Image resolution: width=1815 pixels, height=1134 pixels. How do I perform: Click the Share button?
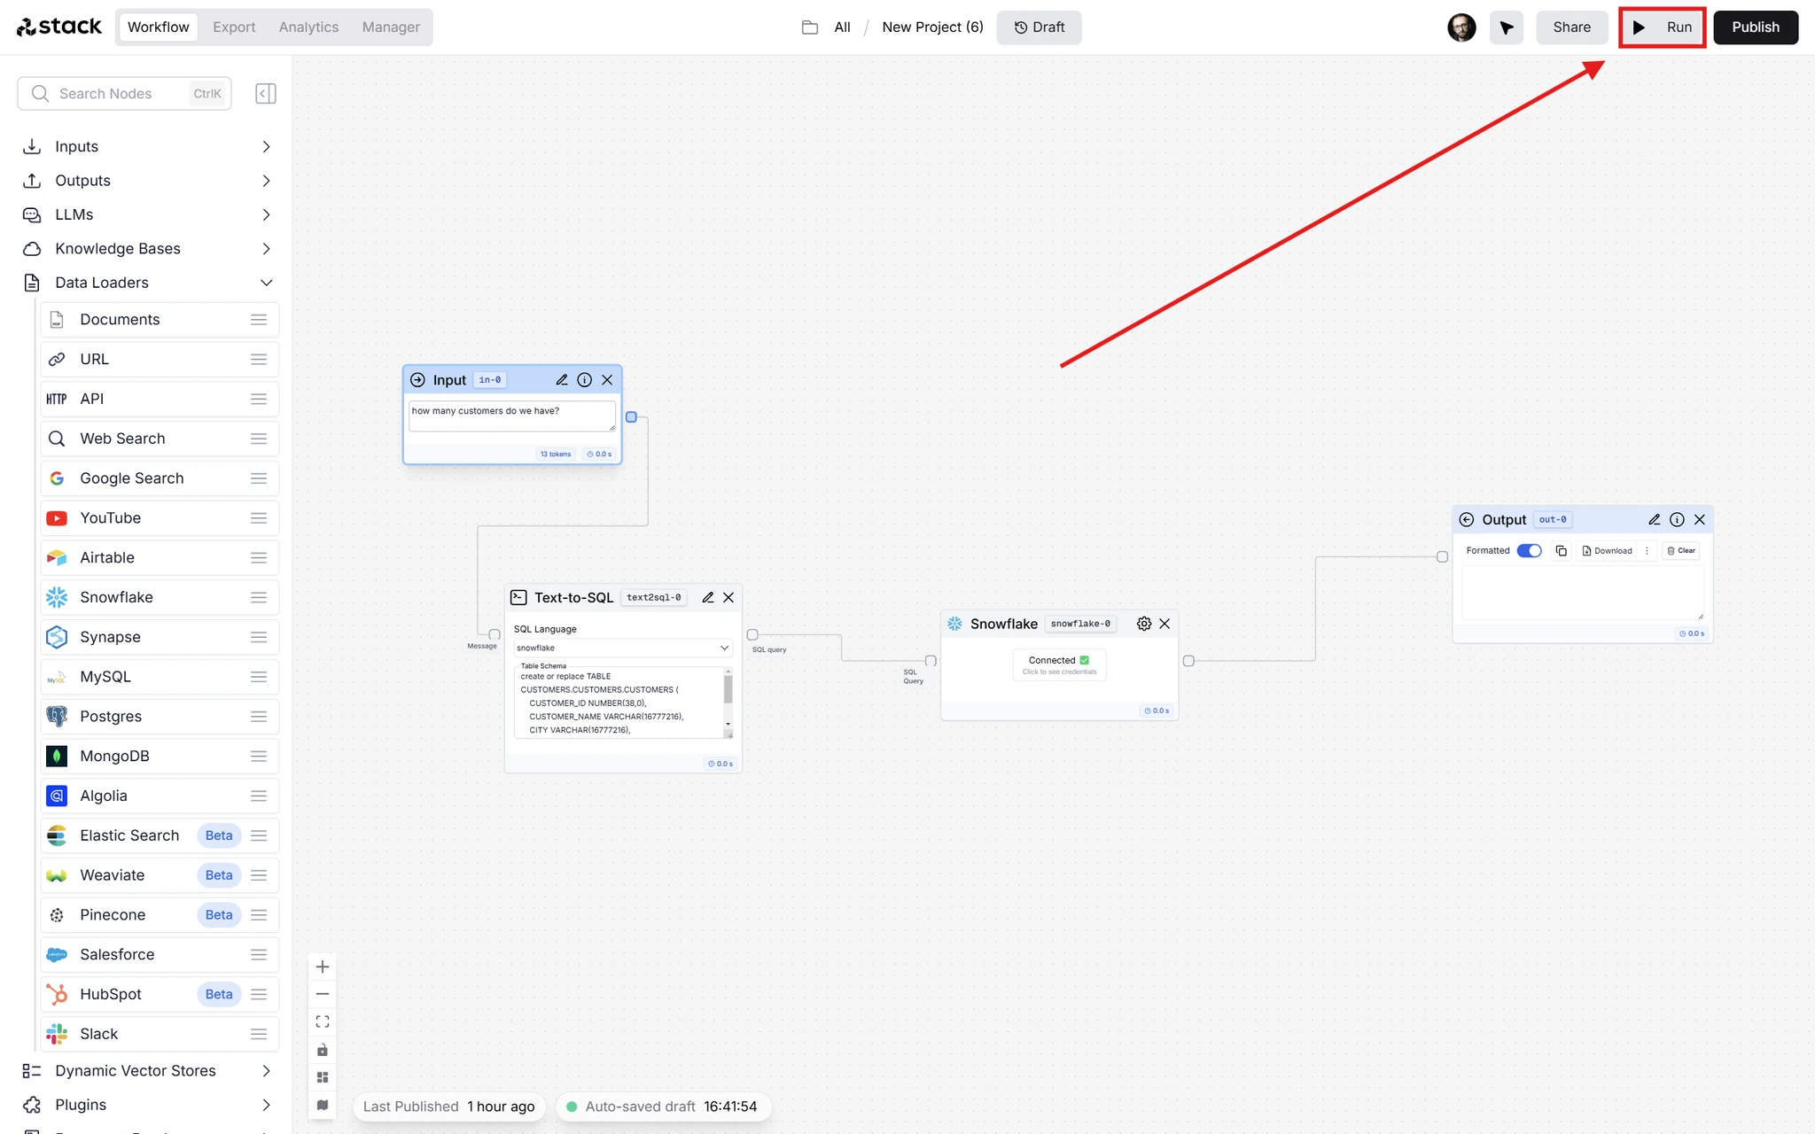[1571, 27]
